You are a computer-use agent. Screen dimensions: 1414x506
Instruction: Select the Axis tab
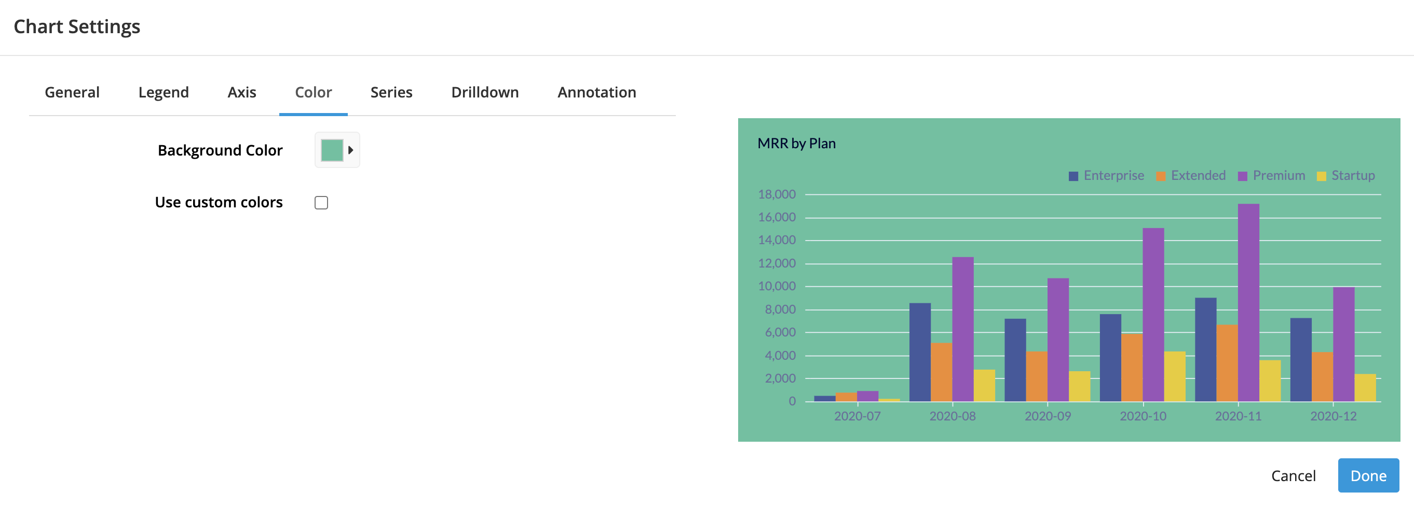tap(242, 92)
